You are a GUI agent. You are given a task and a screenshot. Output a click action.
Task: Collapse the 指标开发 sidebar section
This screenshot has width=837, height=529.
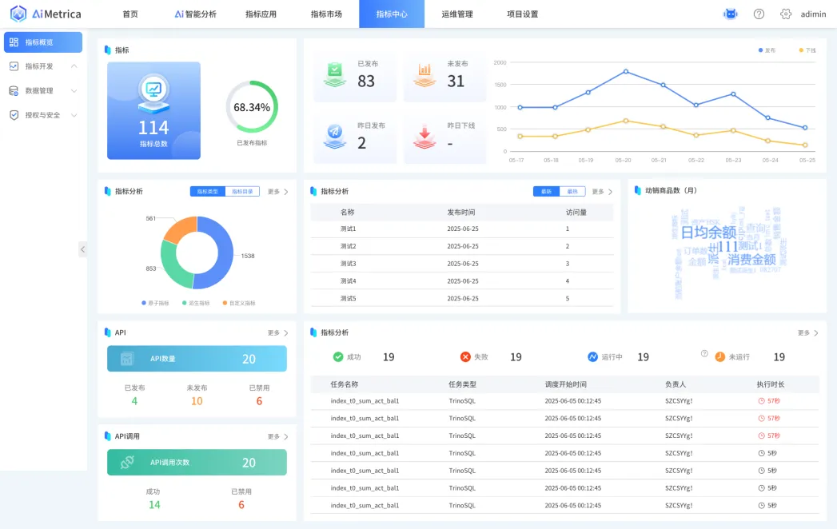(74, 66)
